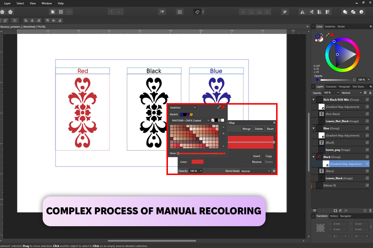Click the baseline grid lines icon
The width and height of the screenshot is (373, 248).
180,12
